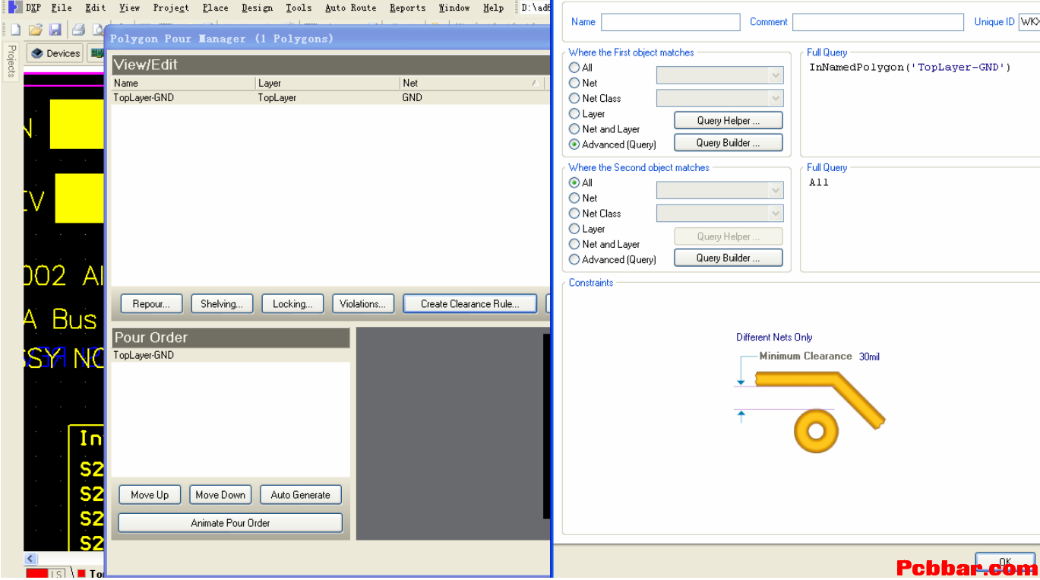
Task: Open the View menu
Action: [x=130, y=8]
